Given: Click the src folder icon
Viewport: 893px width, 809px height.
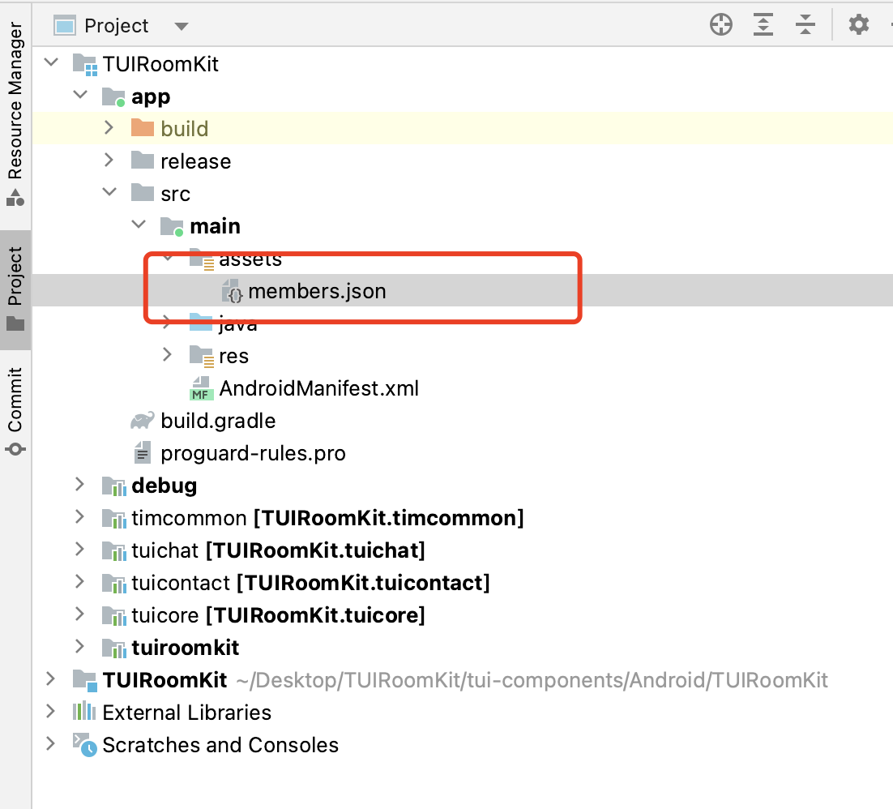Looking at the screenshot, I should point(143,193).
